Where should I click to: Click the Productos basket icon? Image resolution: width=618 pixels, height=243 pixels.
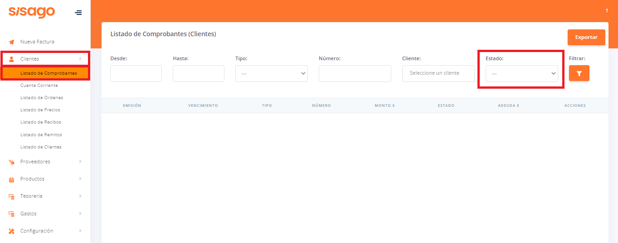pos(12,179)
